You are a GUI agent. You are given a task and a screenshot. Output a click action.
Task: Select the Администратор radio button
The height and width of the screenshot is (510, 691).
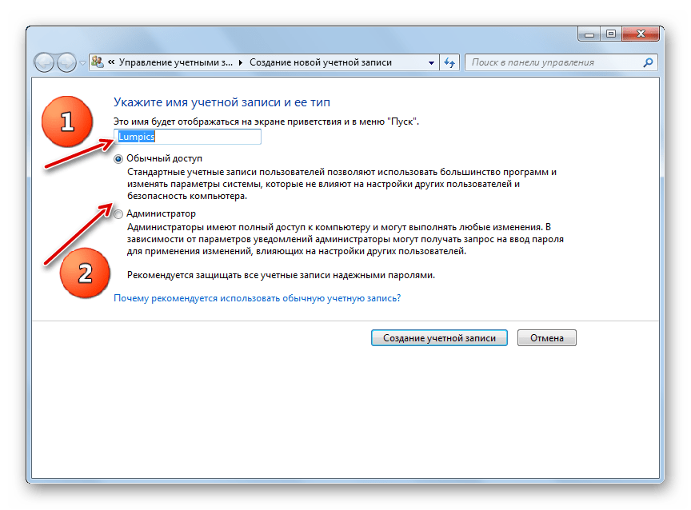pos(118,214)
